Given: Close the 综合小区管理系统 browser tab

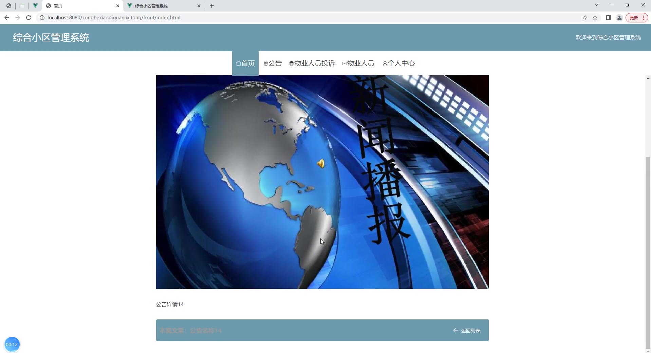Looking at the screenshot, I should pos(199,6).
